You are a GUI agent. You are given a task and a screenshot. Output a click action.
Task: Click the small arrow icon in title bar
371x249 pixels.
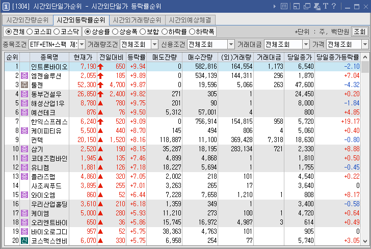coord(275,7)
